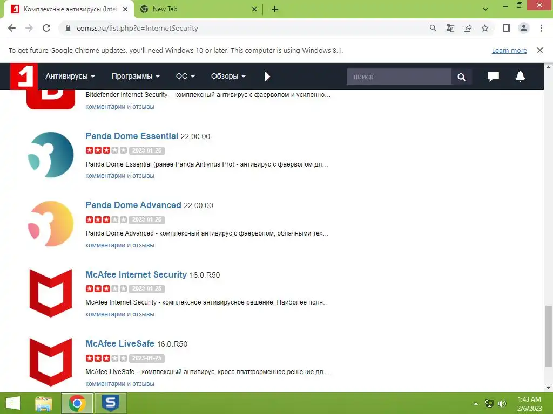Open комментарии и отзывы under McAfee LiveSafe
This screenshot has width=553, height=414.
[120, 384]
